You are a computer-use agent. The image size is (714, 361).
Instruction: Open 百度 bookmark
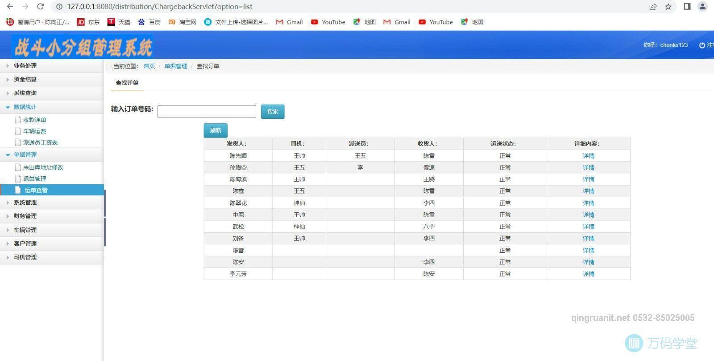click(x=149, y=22)
